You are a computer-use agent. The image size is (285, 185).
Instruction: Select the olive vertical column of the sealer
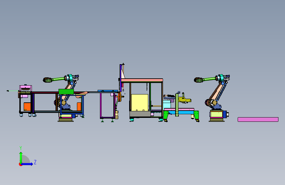point(177,105)
